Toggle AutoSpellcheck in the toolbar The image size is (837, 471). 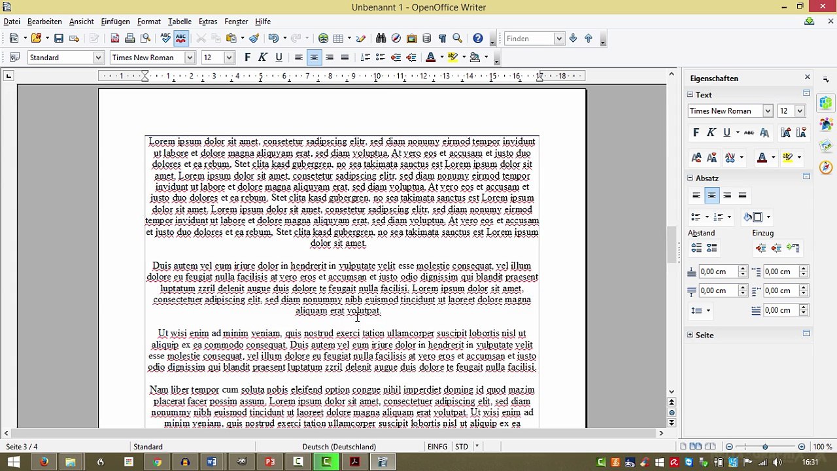[x=180, y=39]
